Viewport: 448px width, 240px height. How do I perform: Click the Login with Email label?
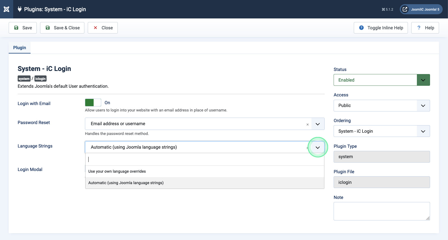(34, 104)
